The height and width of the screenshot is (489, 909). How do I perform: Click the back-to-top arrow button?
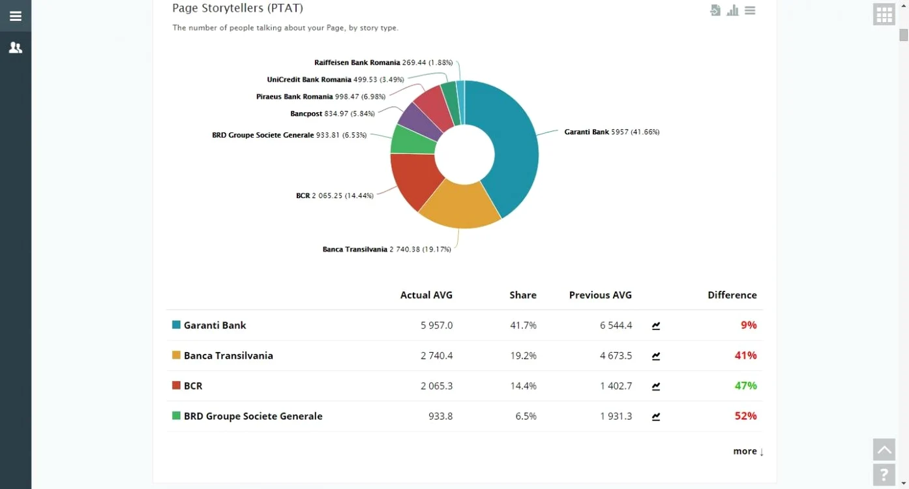click(x=884, y=450)
